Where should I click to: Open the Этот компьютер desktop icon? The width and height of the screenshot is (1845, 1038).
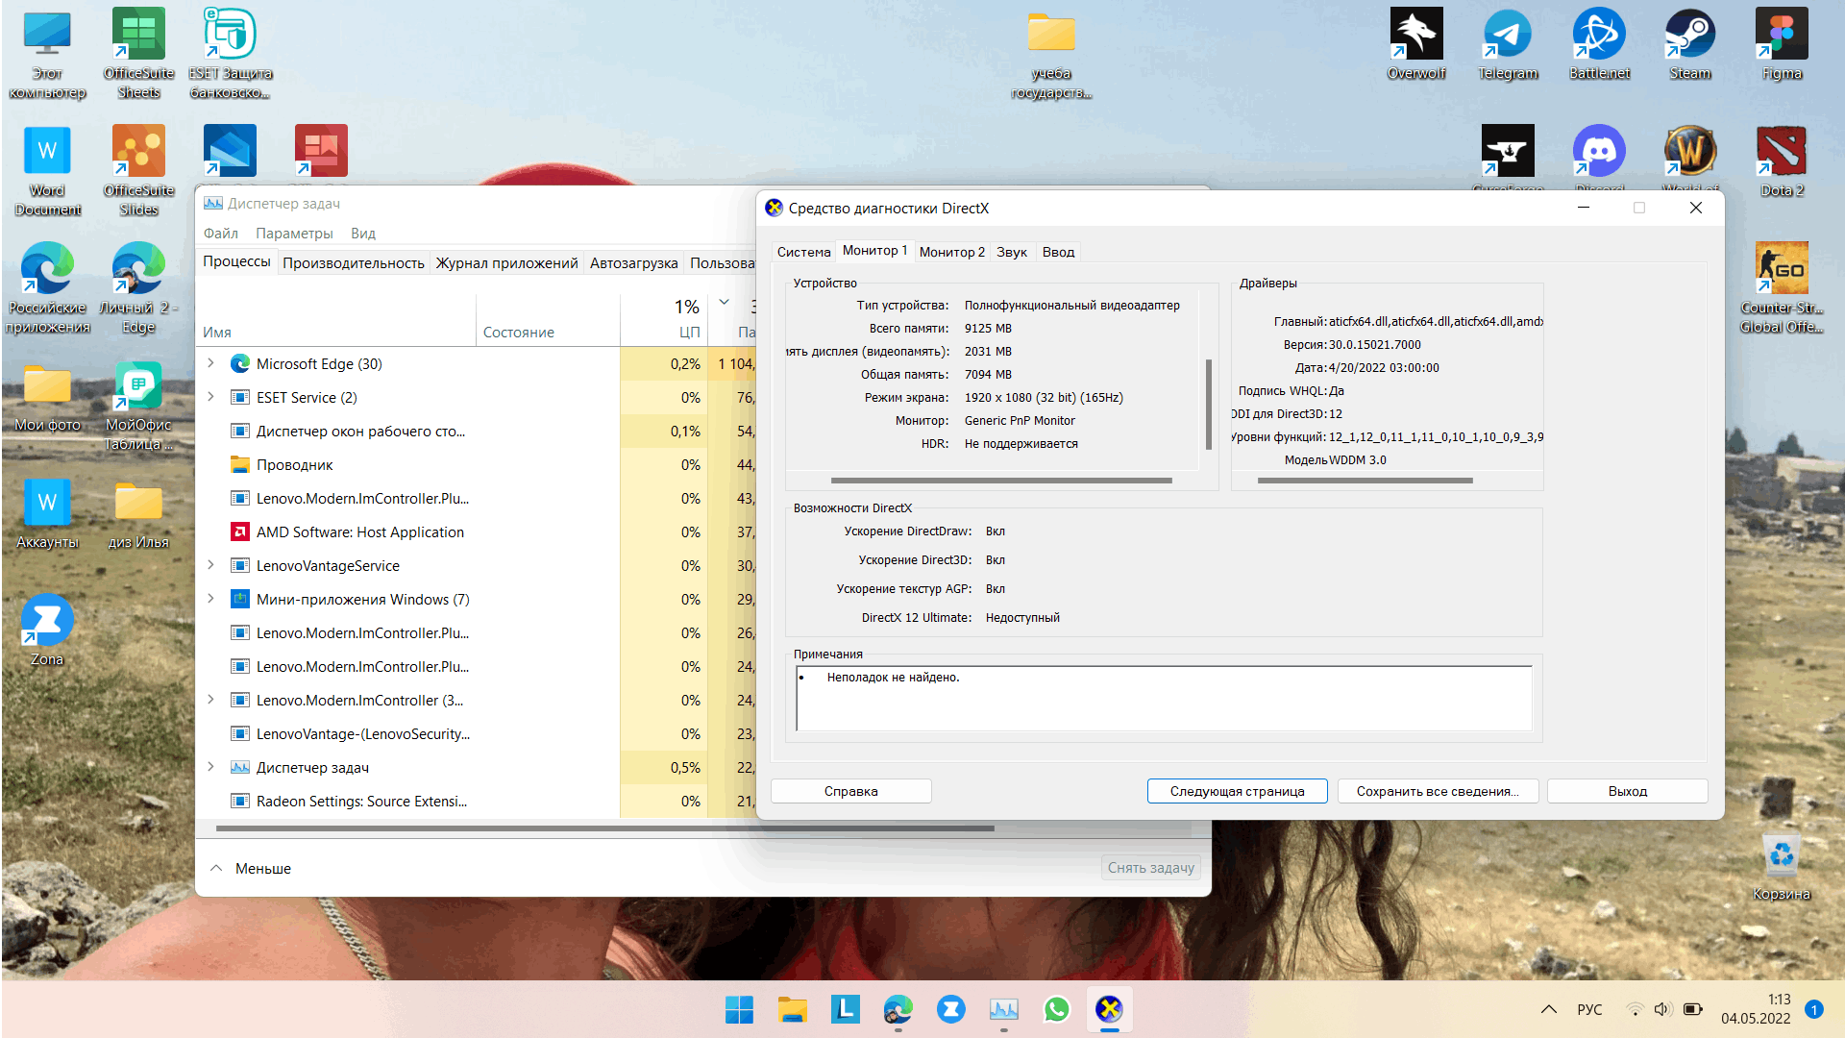[47, 54]
